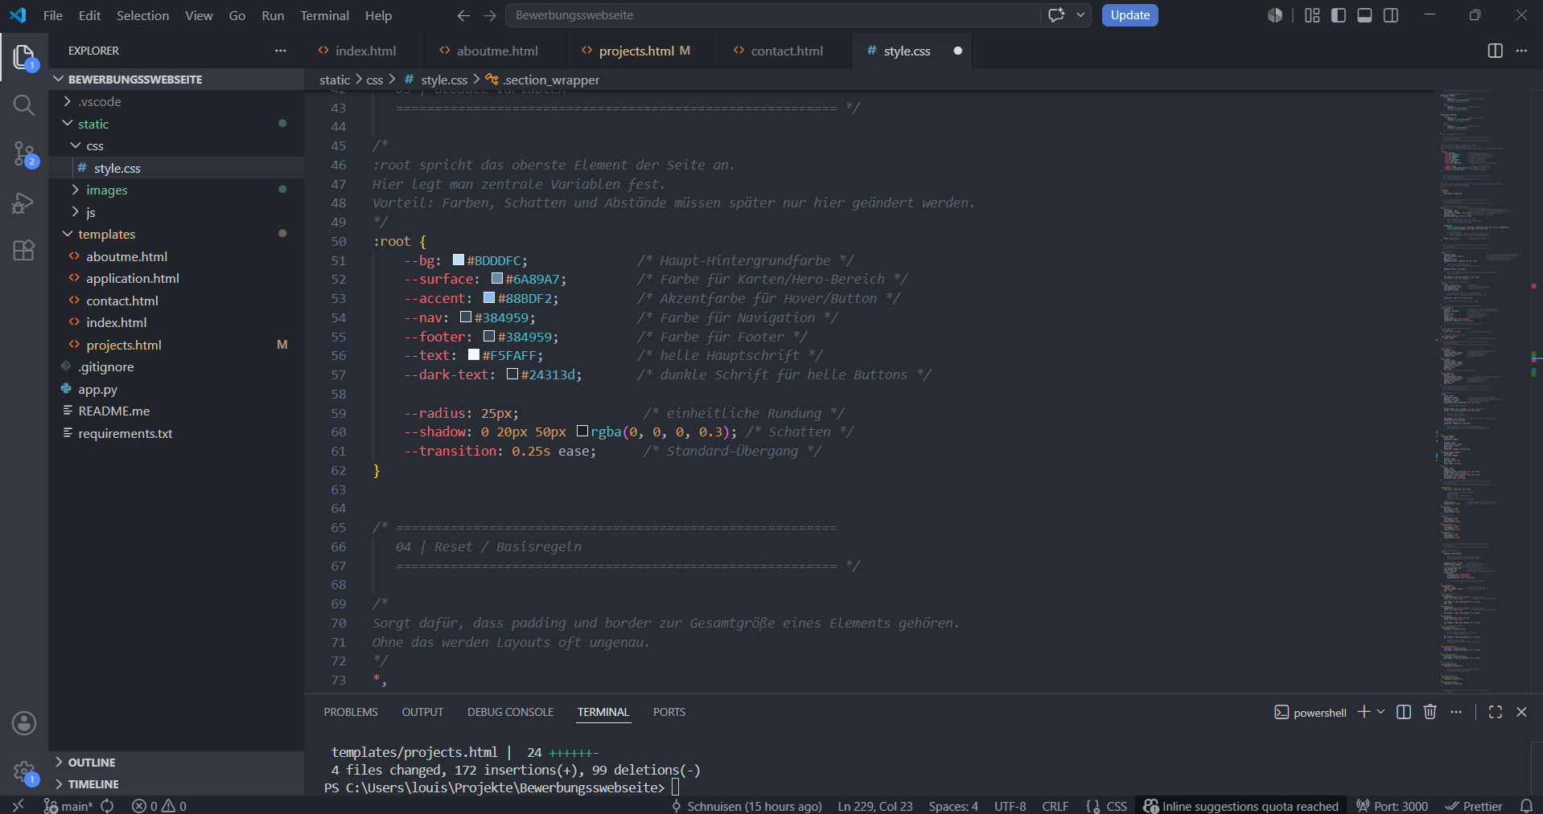Image resolution: width=1543 pixels, height=814 pixels.
Task: Open the Terminal menu
Action: click(324, 15)
